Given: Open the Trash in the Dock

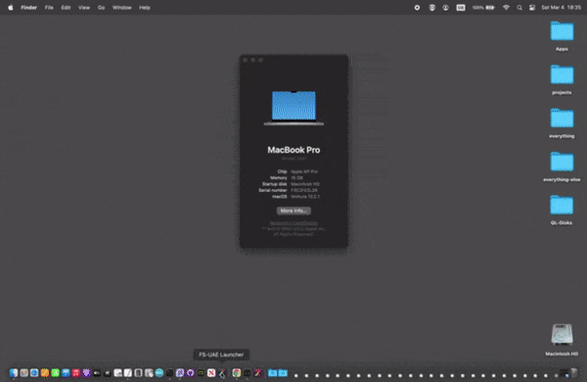Looking at the screenshot, I should click(574, 372).
